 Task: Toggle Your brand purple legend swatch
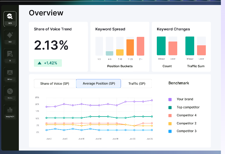[x=170, y=100]
